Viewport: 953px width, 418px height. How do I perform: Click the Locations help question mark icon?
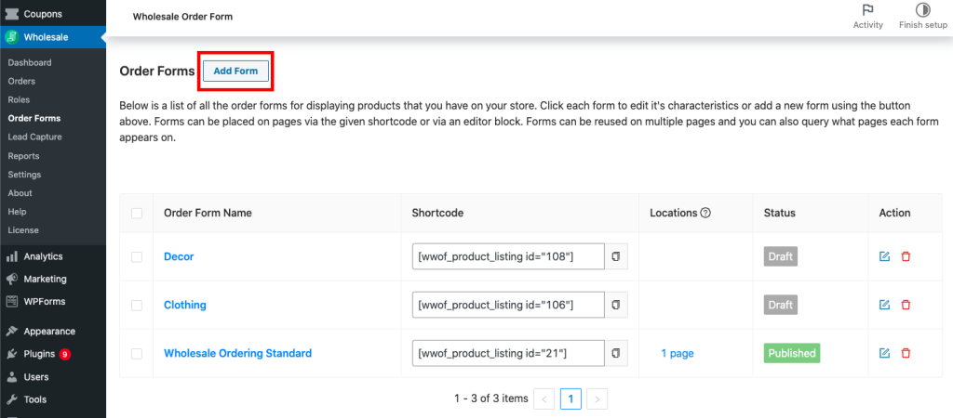pos(705,213)
